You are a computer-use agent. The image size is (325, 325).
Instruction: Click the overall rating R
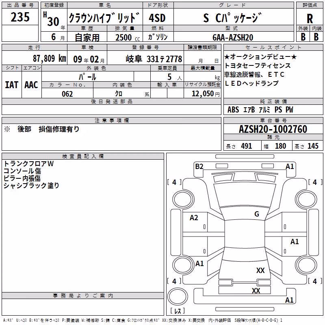point(310,19)
